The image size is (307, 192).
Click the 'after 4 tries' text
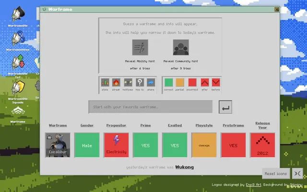coord(140,68)
